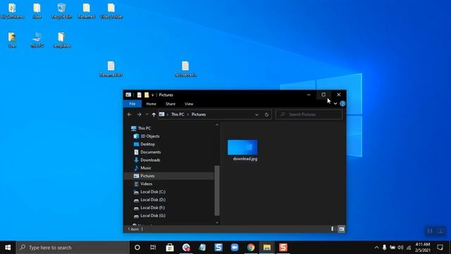Click the navigation pane scroll up arrow

(217, 126)
